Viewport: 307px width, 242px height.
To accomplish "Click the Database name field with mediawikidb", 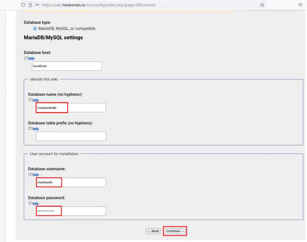I will point(71,108).
